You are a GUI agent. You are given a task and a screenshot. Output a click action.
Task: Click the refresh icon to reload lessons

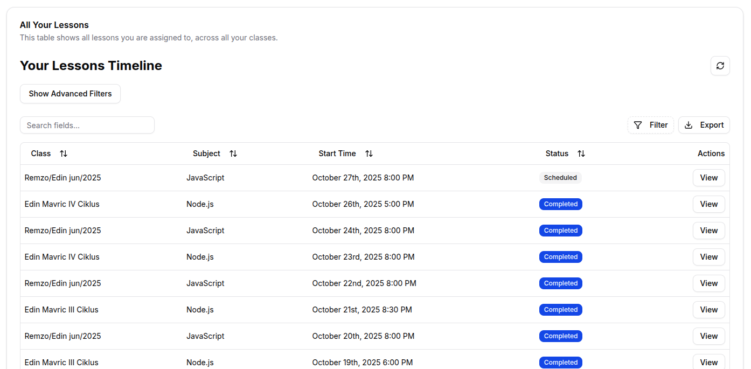click(x=720, y=66)
